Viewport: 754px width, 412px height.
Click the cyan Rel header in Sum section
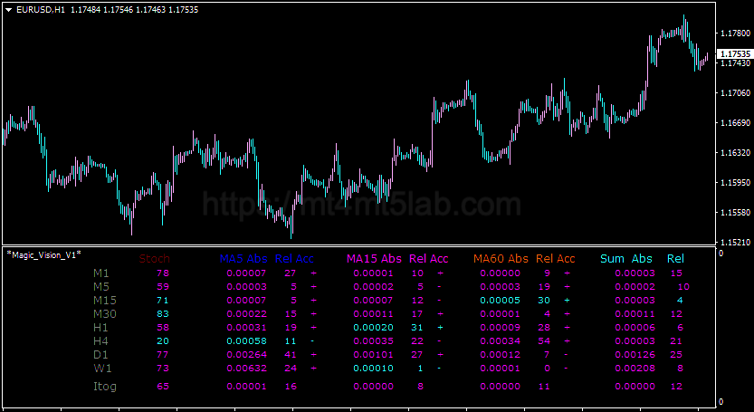coord(675,258)
